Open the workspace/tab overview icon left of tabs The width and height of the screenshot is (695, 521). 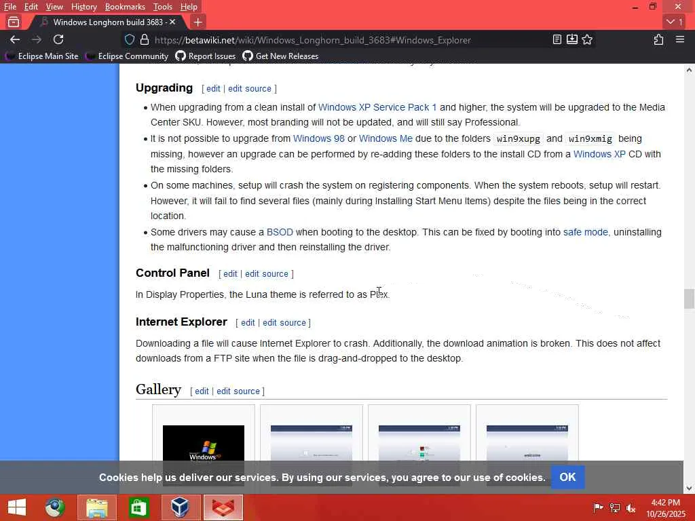[x=14, y=22]
